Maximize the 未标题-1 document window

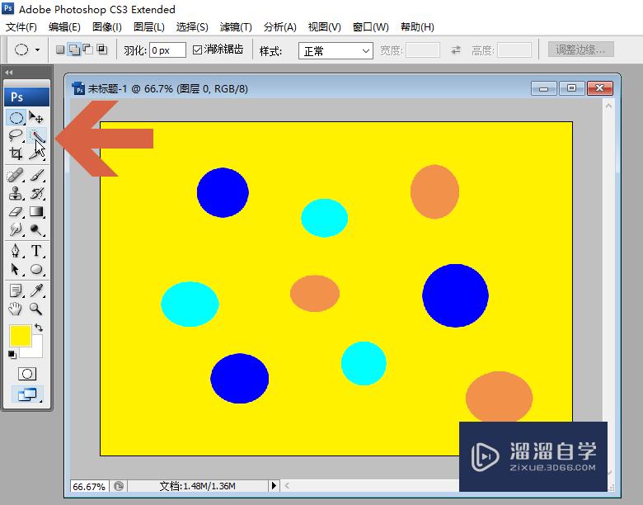pos(571,88)
